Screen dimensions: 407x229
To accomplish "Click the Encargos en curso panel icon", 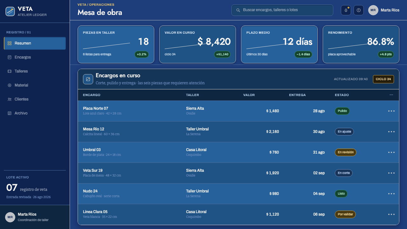I will [88, 79].
